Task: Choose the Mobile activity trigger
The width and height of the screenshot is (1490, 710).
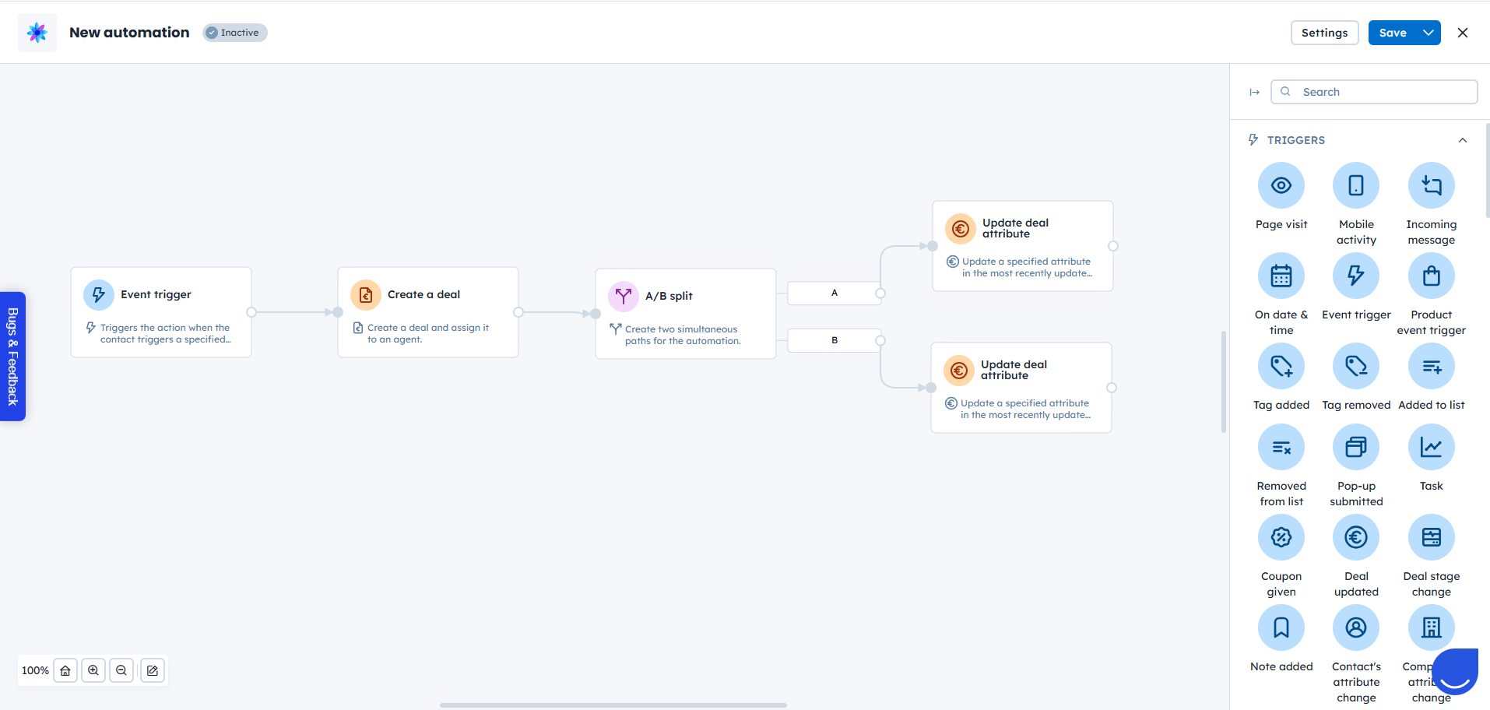Action: [x=1355, y=185]
